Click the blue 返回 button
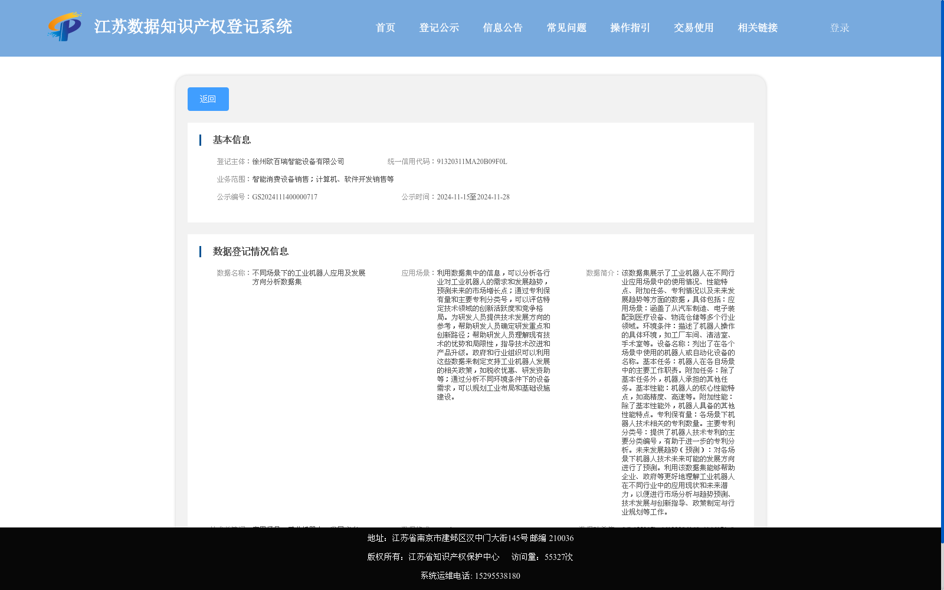The image size is (944, 590). point(208,99)
